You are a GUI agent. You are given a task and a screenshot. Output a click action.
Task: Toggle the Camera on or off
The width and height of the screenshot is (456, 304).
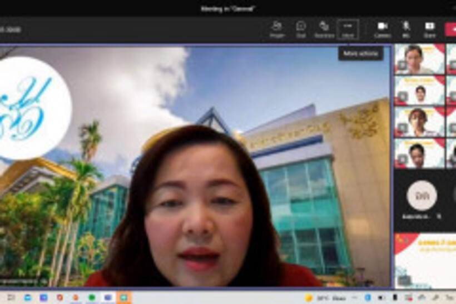click(383, 29)
